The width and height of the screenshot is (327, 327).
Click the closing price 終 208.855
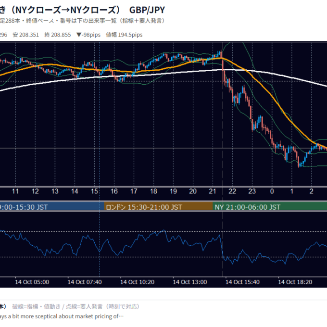(58, 35)
